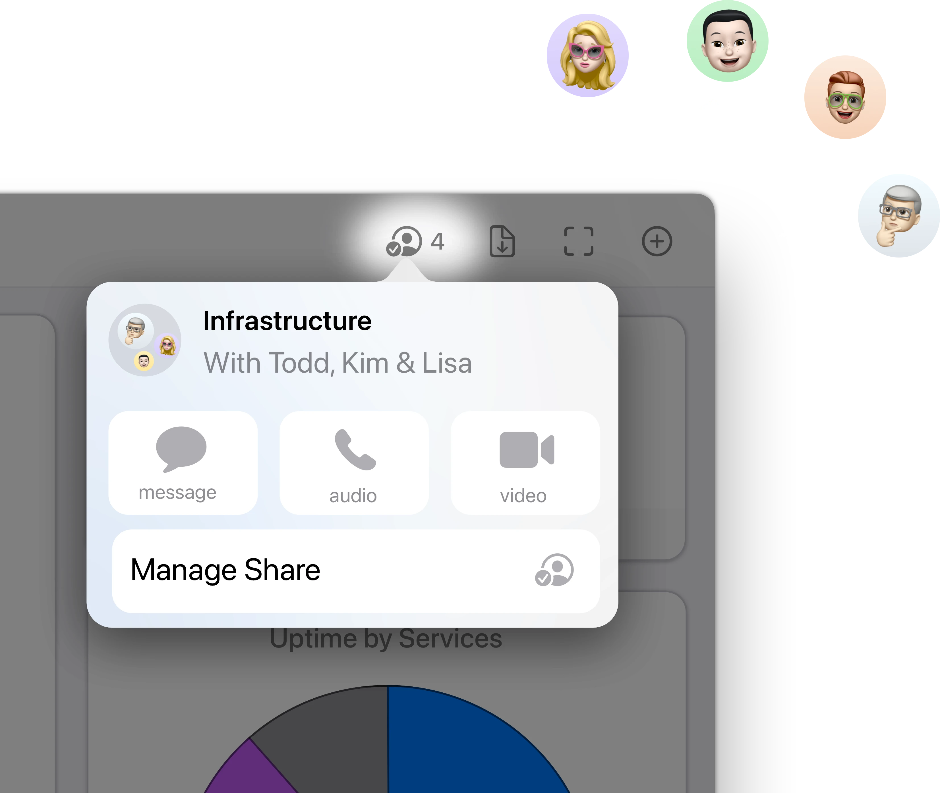Start a message with the group

(183, 463)
